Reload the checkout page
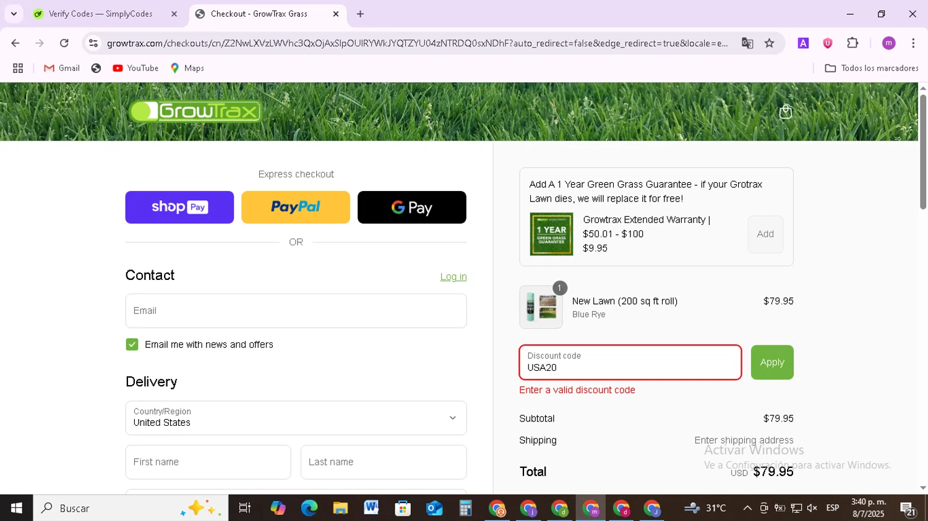 click(64, 43)
